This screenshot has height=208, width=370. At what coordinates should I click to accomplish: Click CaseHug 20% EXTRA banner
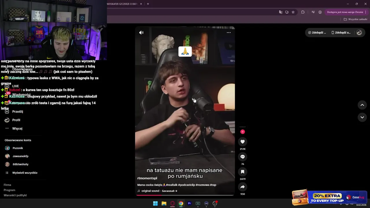329,197
